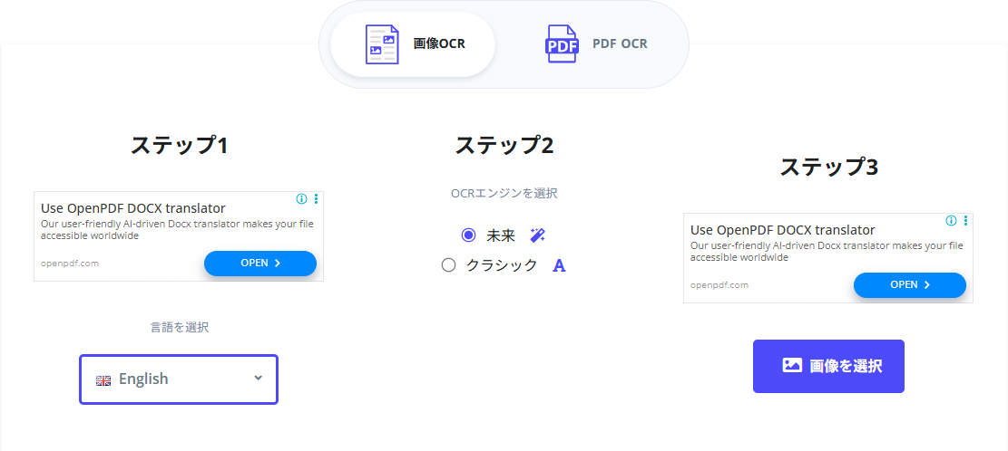Select the クラシック OCR engine radio button
Screen dimensions: 1008x451
(x=449, y=265)
